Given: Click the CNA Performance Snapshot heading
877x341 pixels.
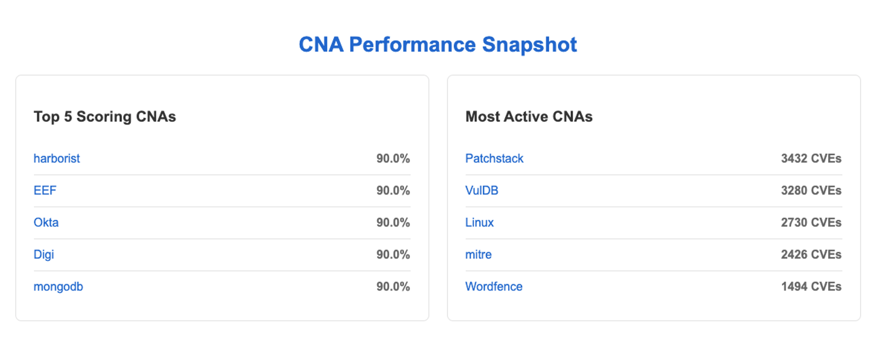Looking at the screenshot, I should (438, 44).
